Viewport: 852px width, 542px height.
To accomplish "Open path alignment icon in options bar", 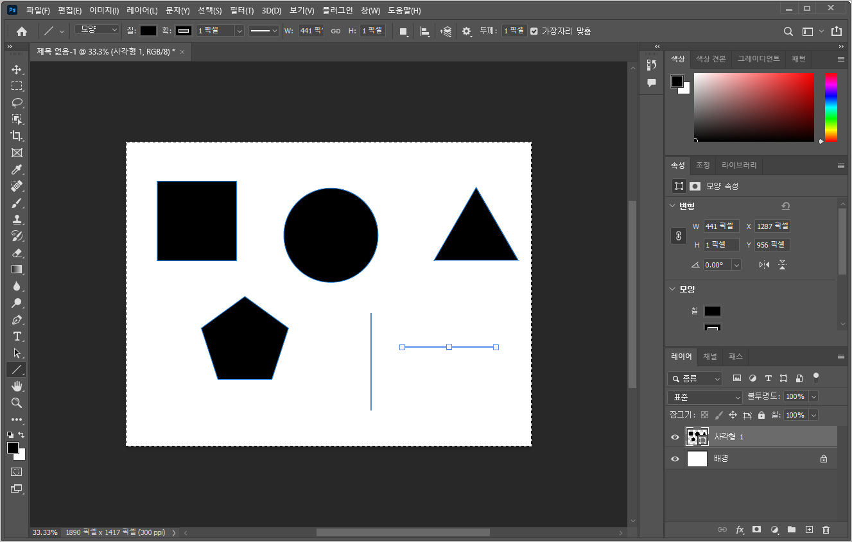I will click(424, 31).
